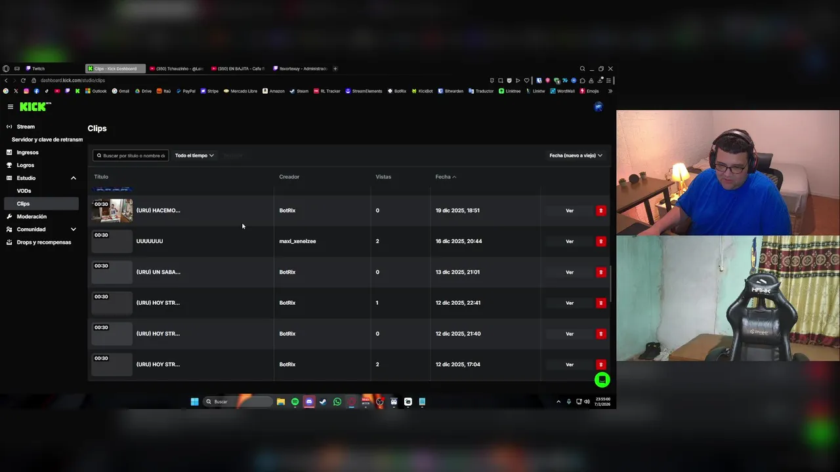Click the Vistas column header
Image resolution: width=840 pixels, height=472 pixels.
[383, 177]
